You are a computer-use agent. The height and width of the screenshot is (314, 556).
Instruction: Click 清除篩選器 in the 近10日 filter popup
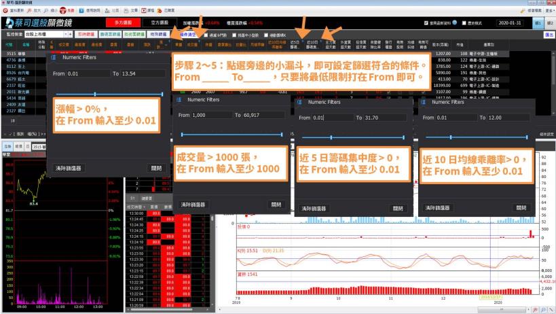point(438,208)
